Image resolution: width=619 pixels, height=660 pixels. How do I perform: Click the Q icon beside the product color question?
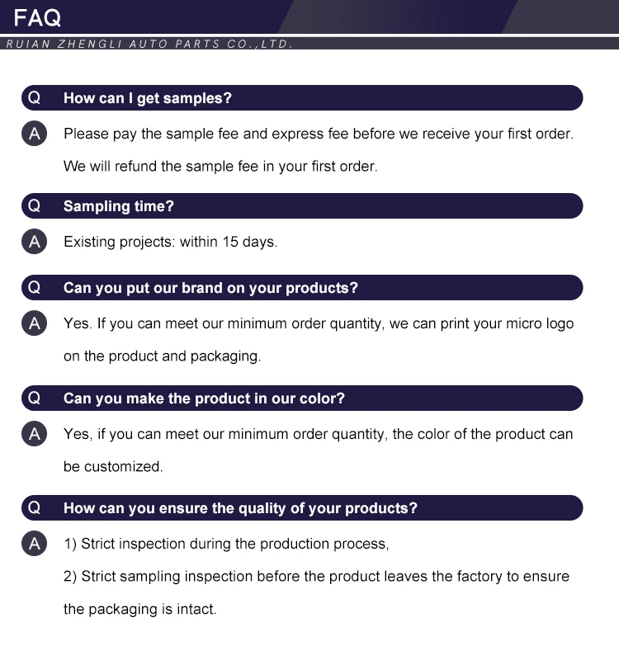(34, 398)
